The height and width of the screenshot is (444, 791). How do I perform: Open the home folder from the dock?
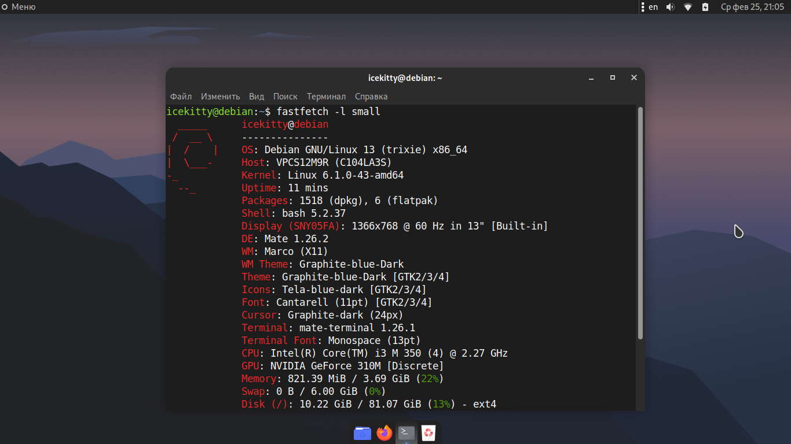click(362, 433)
